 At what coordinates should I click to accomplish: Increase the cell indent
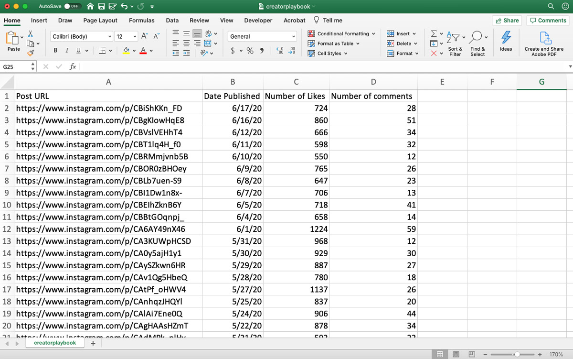[x=186, y=54]
